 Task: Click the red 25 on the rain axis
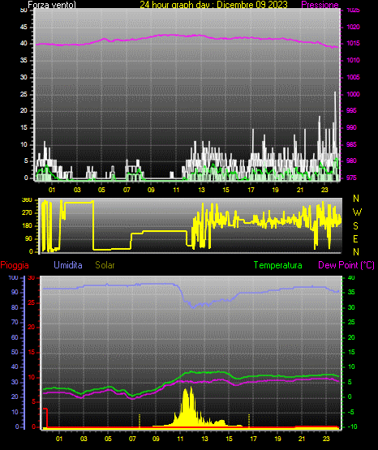(x=32, y=302)
